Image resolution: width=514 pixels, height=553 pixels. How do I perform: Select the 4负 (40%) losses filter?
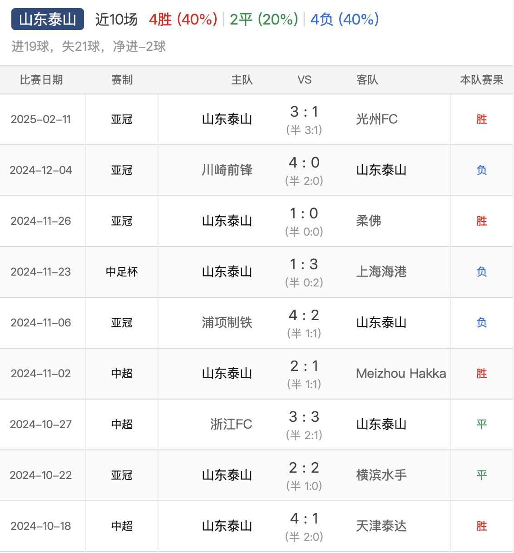pos(345,20)
